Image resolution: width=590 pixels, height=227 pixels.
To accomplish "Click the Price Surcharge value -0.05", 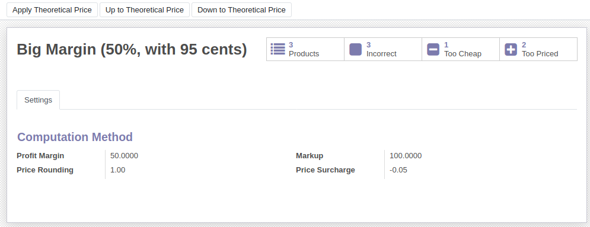I will click(x=398, y=170).
